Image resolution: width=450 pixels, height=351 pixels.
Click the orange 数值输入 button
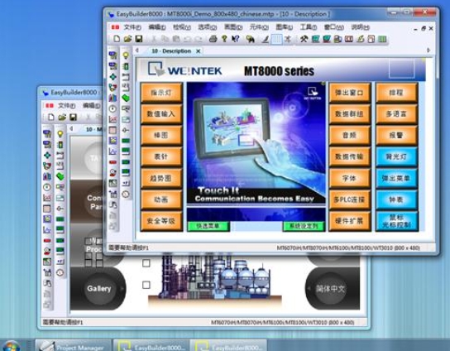click(x=161, y=114)
